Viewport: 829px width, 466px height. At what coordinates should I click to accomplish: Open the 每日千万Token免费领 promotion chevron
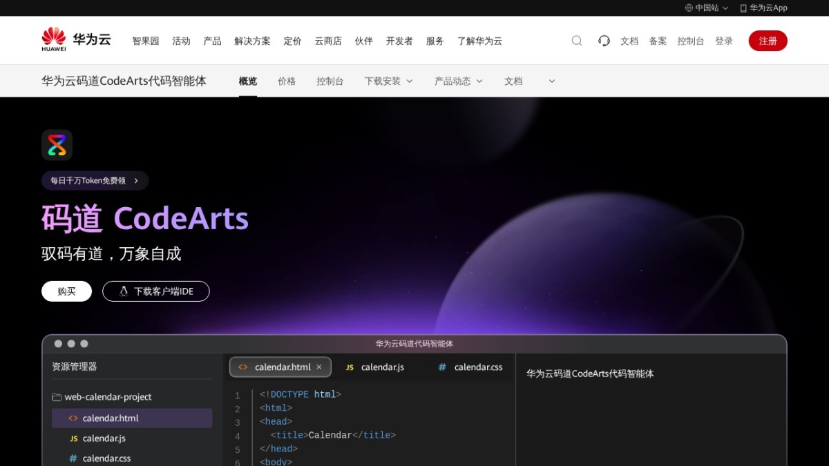136,181
